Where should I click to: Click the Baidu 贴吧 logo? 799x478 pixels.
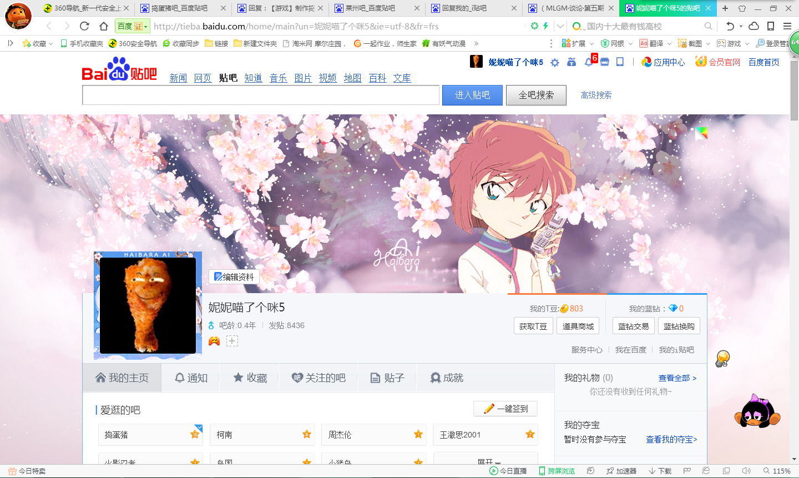pyautogui.click(x=119, y=69)
